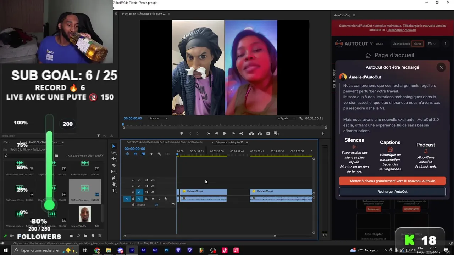Select the Hand tool
454x255 pixels.
[x=113, y=184]
